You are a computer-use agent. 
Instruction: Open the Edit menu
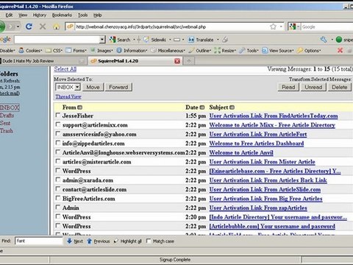[9, 15]
